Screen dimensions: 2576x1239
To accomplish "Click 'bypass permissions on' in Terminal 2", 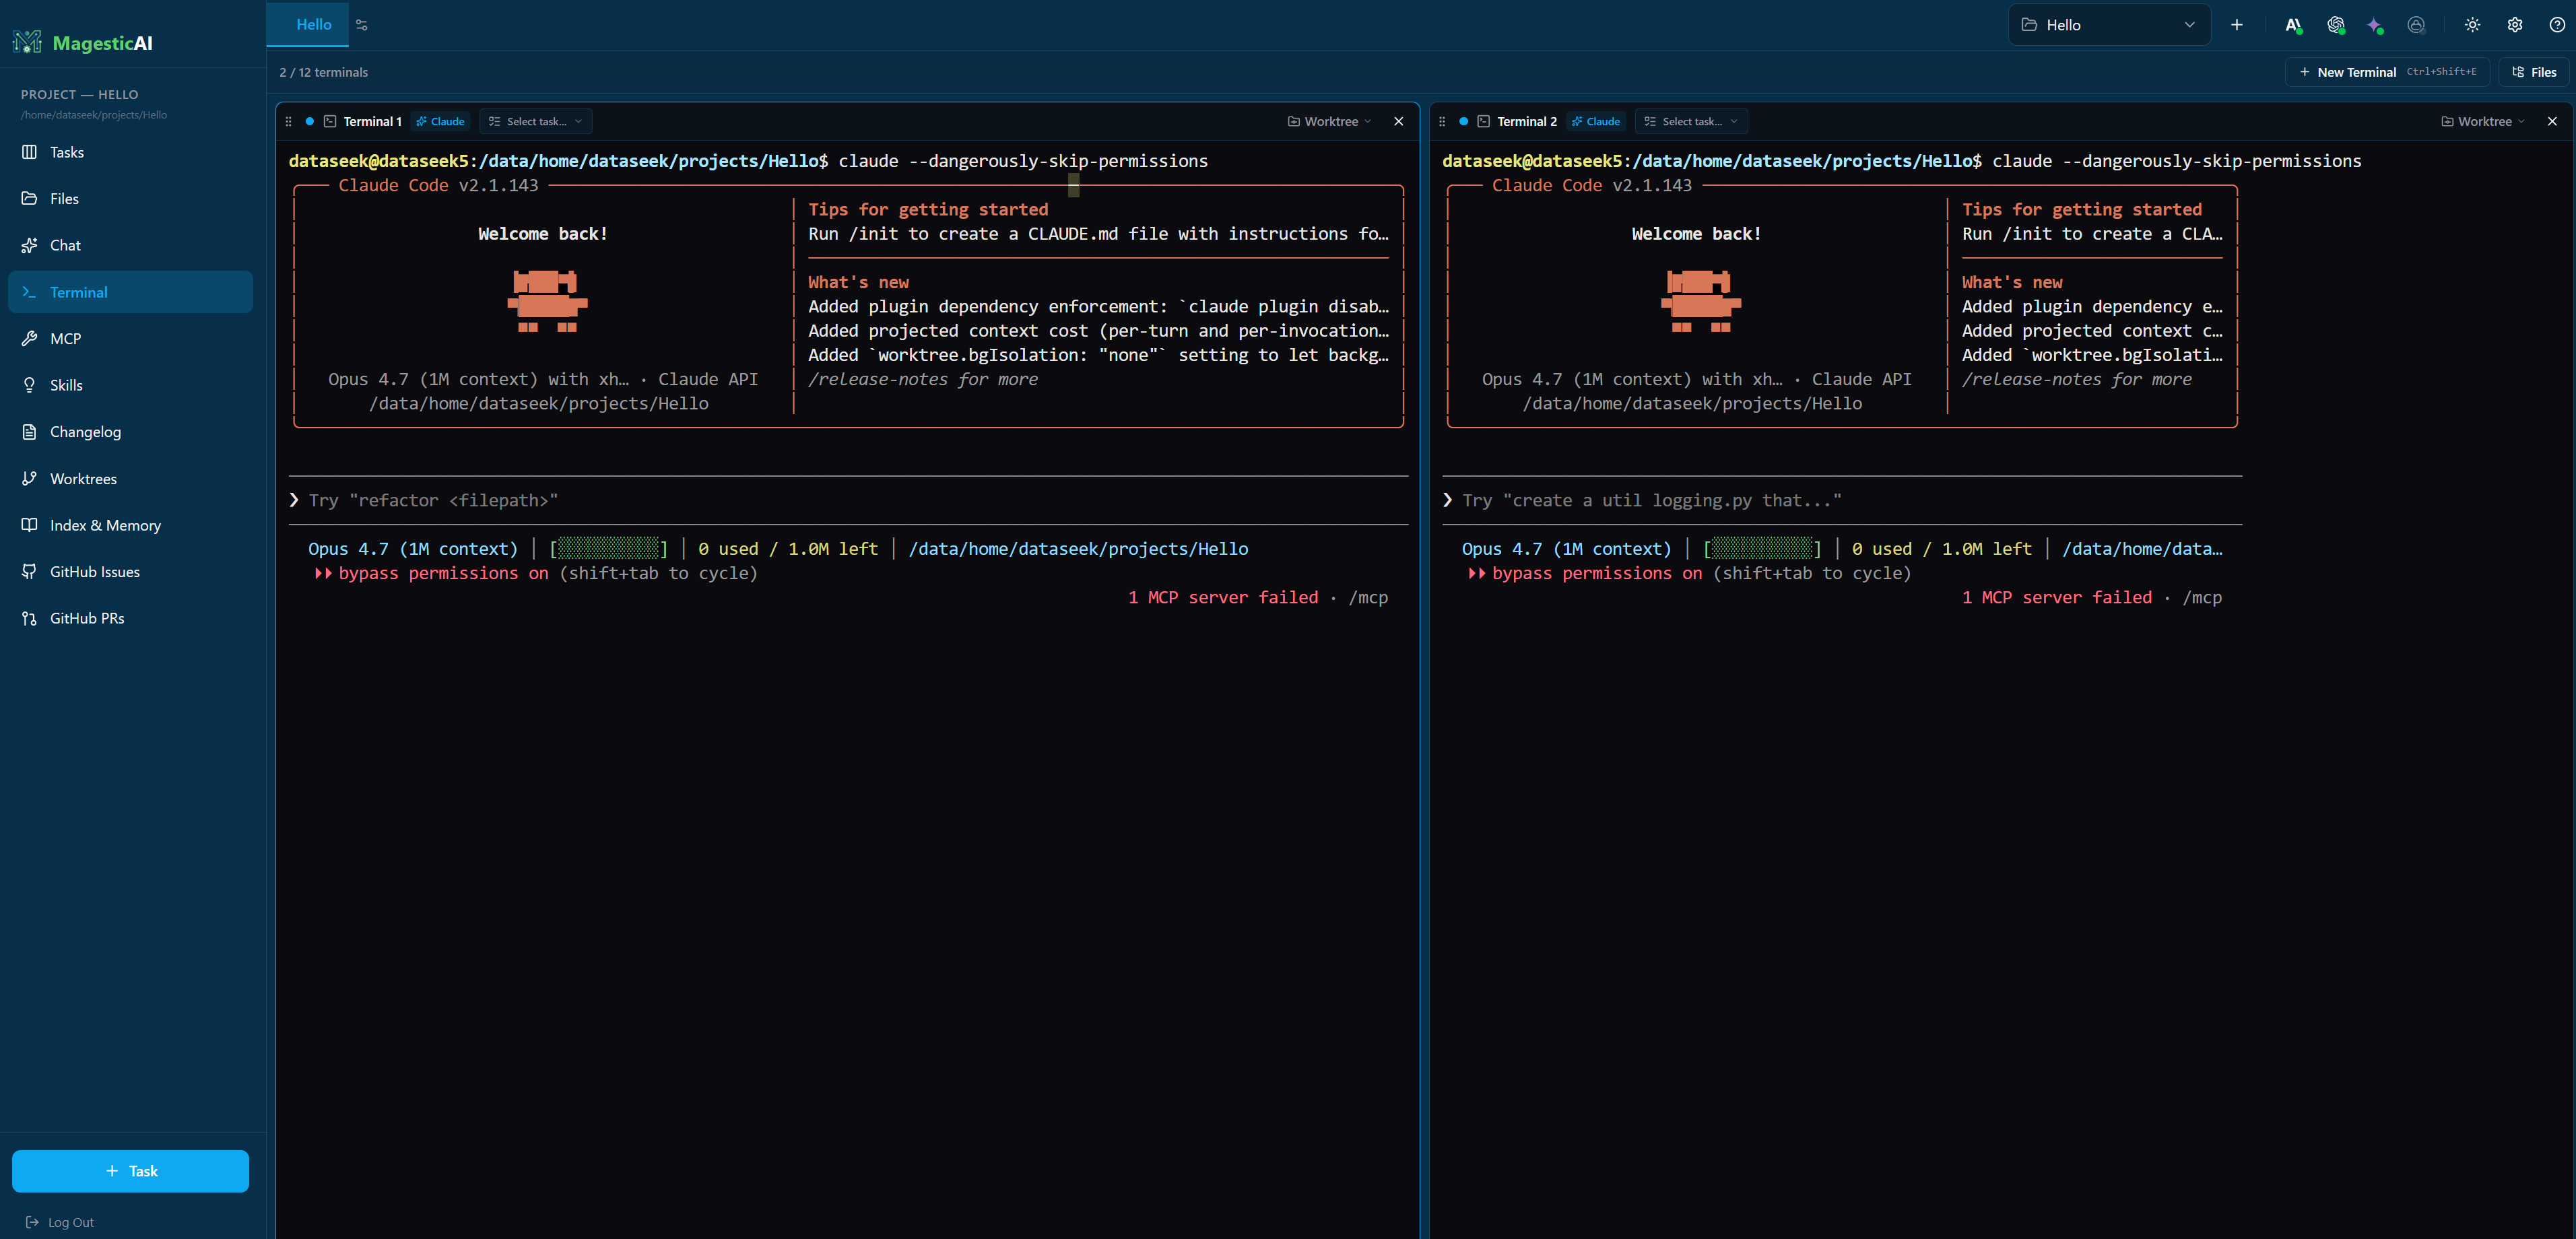I will point(1597,573).
